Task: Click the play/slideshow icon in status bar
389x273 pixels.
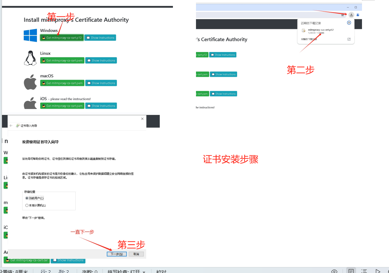Action: click(377, 271)
